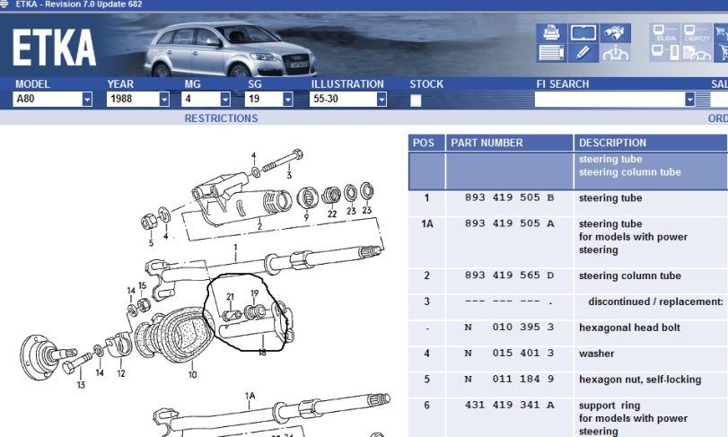The image size is (728, 437).
Task: Open the parts list view icon
Action: pos(551,53)
